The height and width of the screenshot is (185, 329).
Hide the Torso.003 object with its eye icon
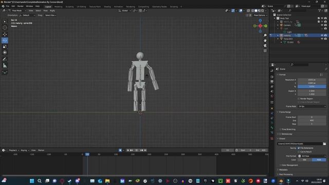322,39
